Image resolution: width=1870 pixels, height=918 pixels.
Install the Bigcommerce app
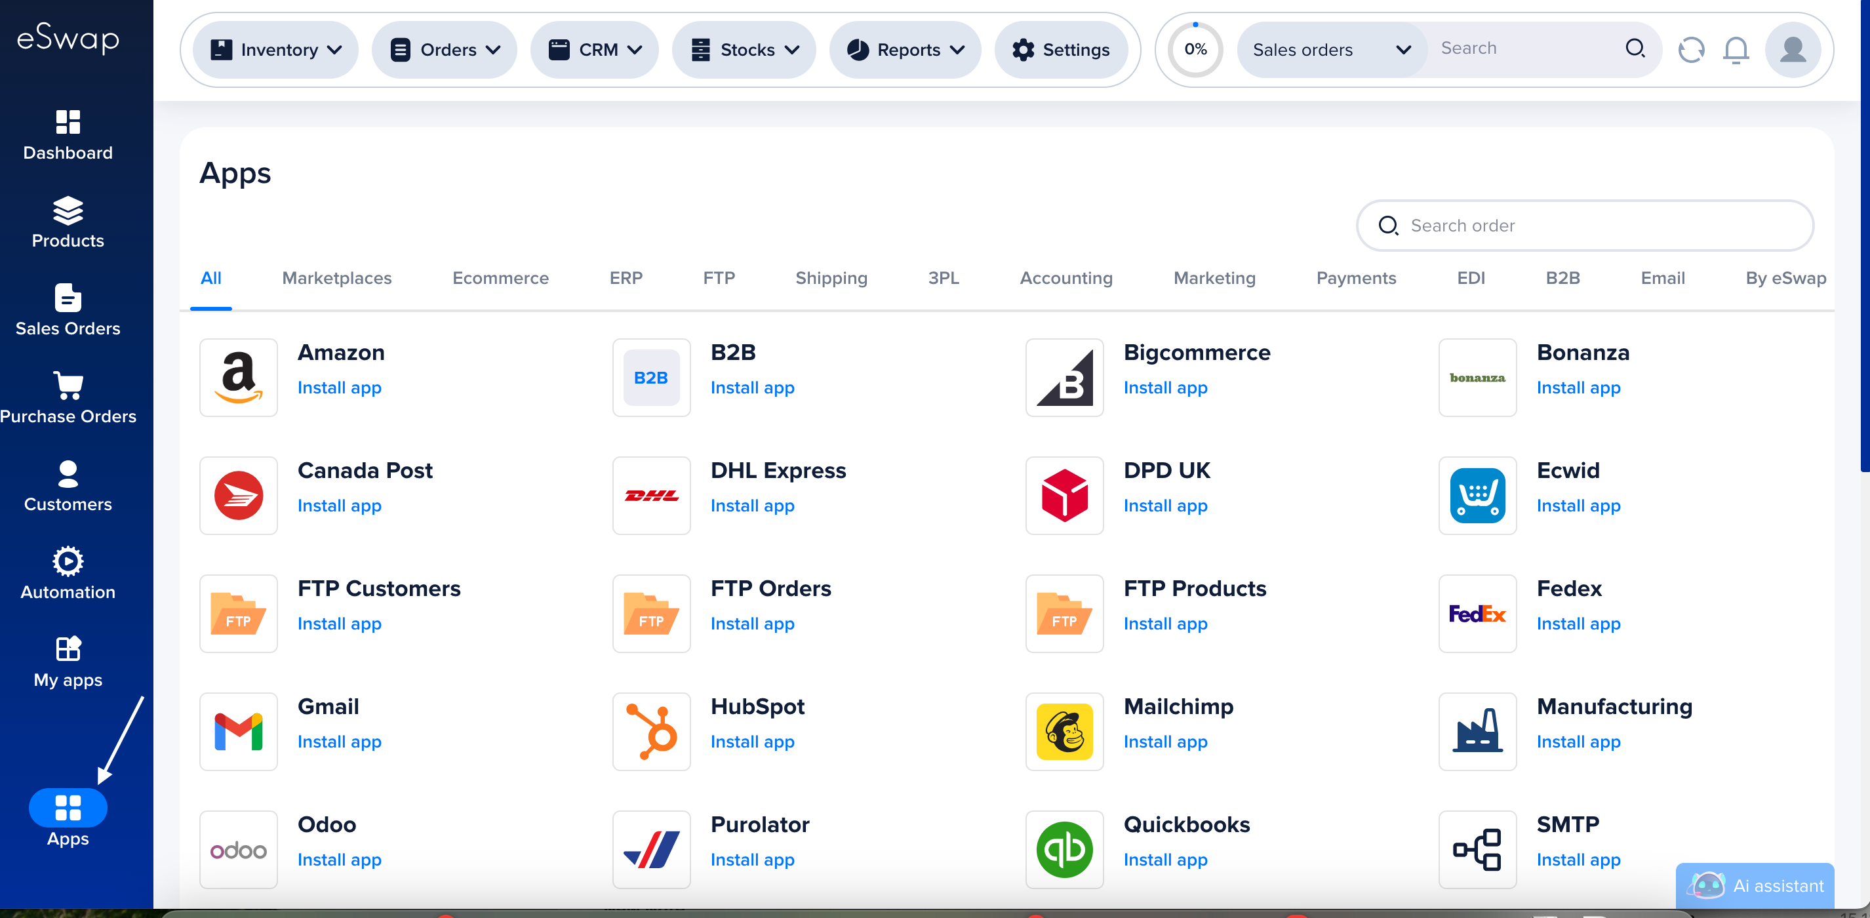pos(1165,388)
